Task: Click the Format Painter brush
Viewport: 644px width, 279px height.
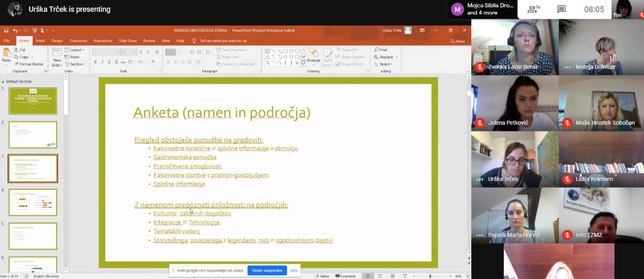Action: click(x=30, y=64)
